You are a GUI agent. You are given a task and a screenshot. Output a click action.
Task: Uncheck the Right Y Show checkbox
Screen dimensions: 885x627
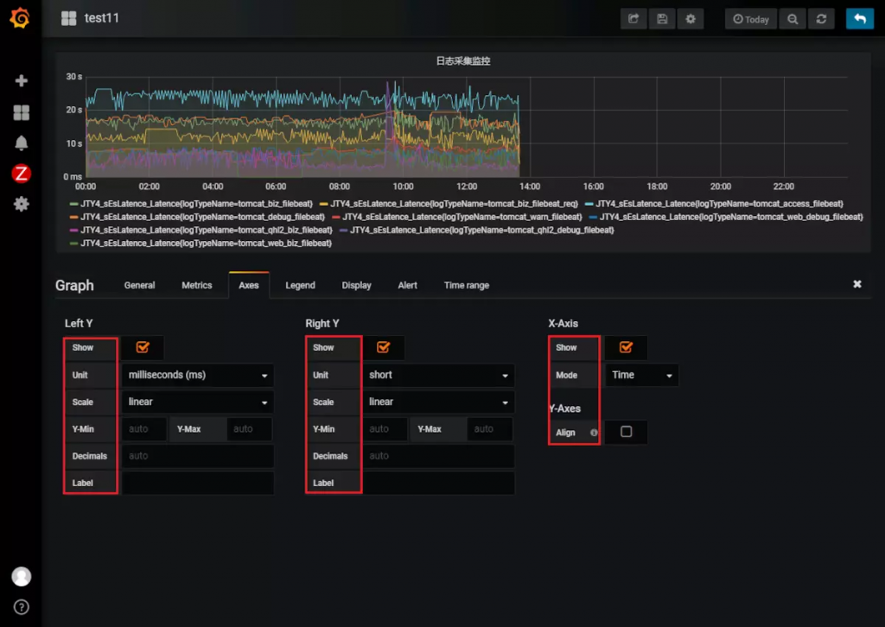[383, 347]
